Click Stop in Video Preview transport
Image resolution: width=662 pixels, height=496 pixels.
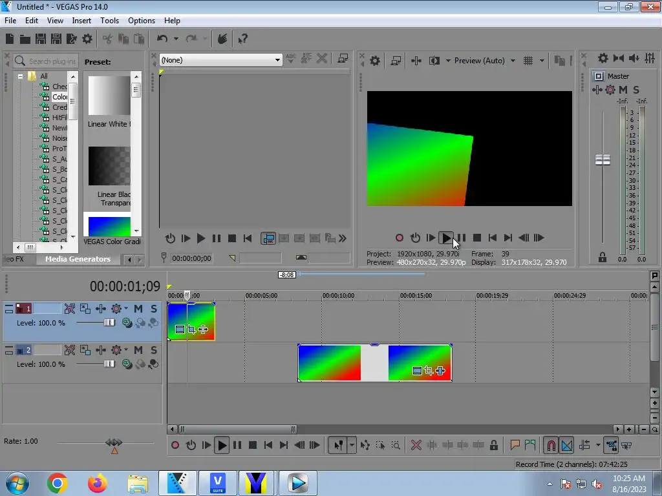pos(477,238)
